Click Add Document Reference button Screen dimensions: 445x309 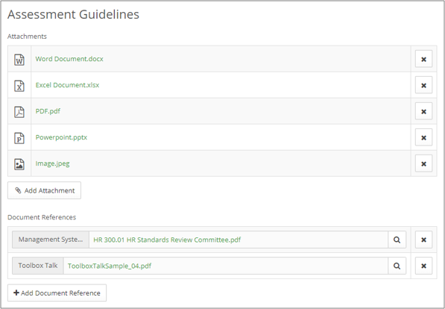(57, 293)
